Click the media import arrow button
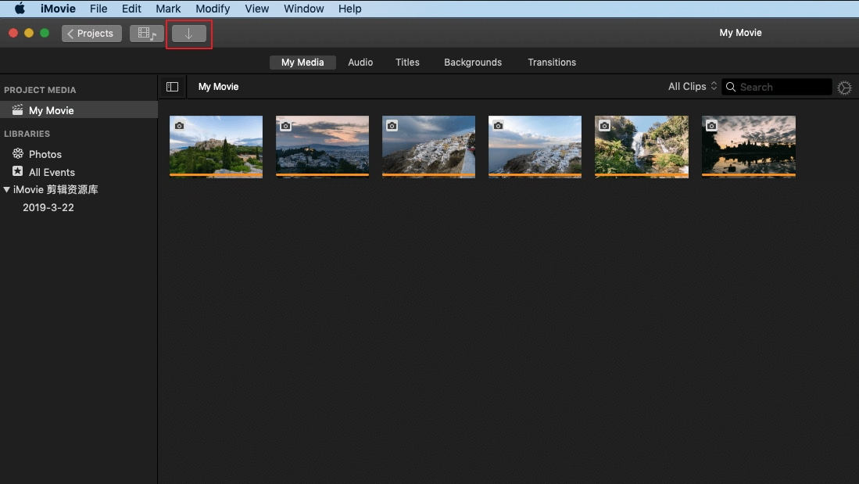 click(189, 33)
